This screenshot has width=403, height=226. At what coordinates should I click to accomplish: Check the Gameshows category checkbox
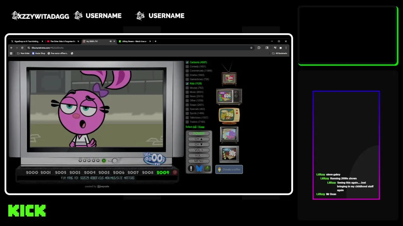click(187, 79)
